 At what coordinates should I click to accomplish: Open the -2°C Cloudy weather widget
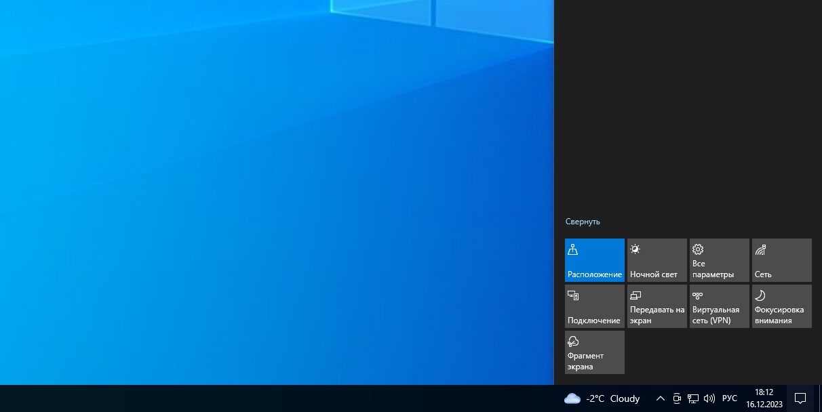coord(602,398)
